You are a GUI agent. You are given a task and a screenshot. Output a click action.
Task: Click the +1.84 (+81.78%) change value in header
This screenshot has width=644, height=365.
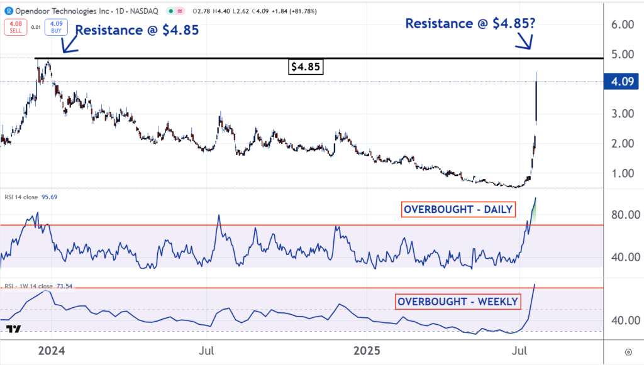294,11
